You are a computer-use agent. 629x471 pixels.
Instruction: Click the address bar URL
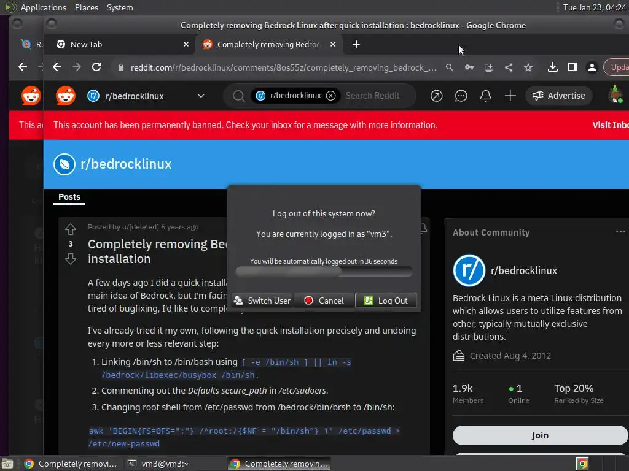[x=283, y=67]
